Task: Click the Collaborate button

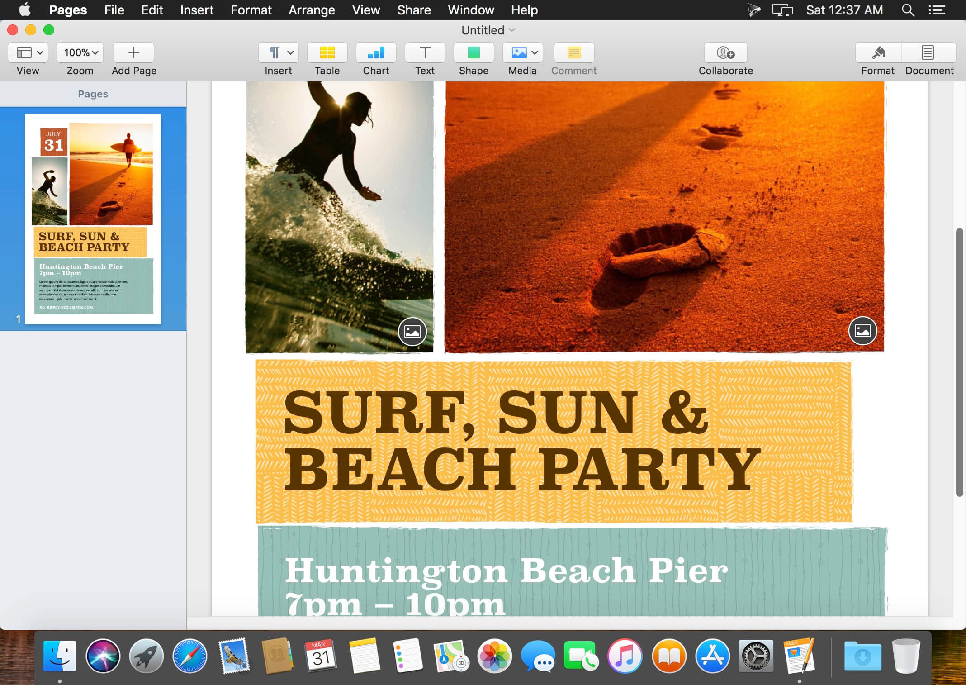Action: (x=726, y=52)
